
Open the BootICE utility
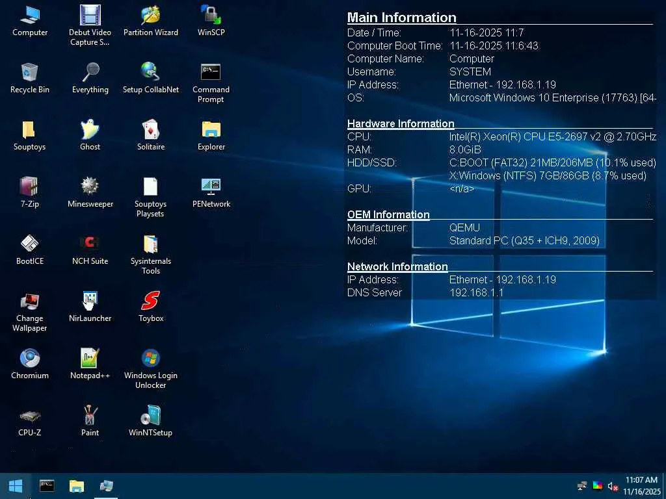30,250
